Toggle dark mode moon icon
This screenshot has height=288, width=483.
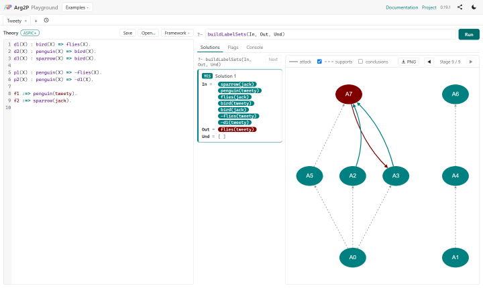pos(474,7)
